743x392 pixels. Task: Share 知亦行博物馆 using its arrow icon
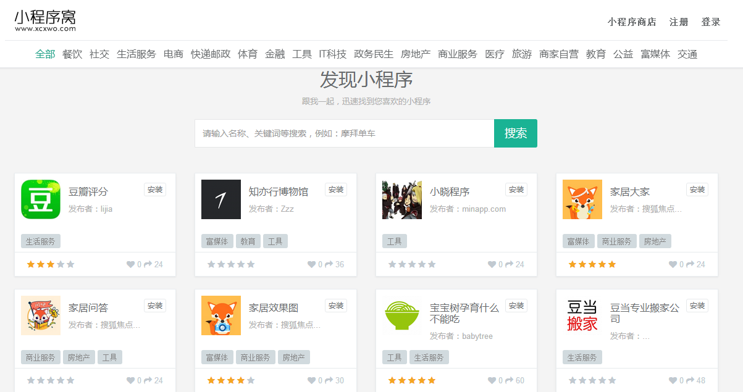click(x=329, y=264)
